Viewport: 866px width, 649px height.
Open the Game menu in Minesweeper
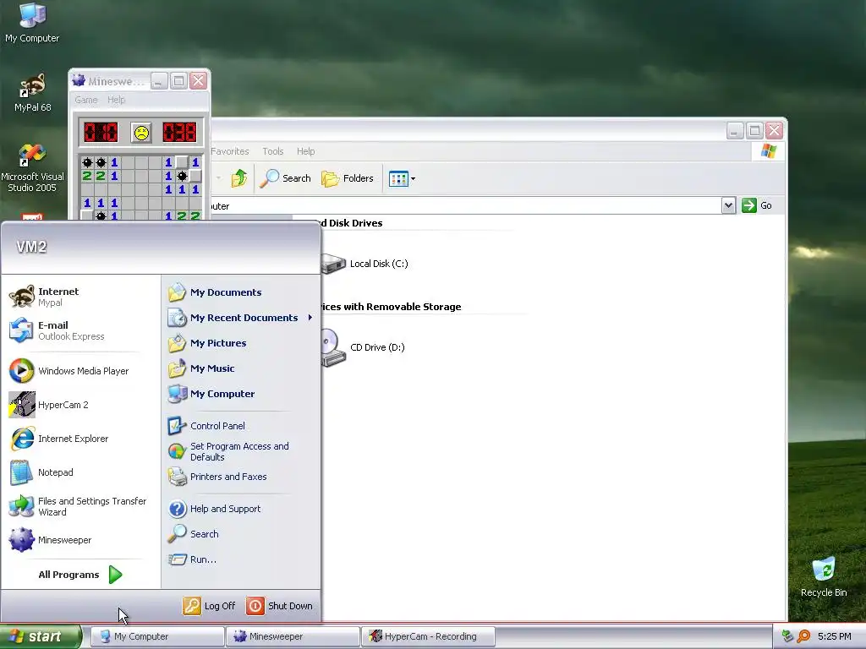(x=86, y=100)
